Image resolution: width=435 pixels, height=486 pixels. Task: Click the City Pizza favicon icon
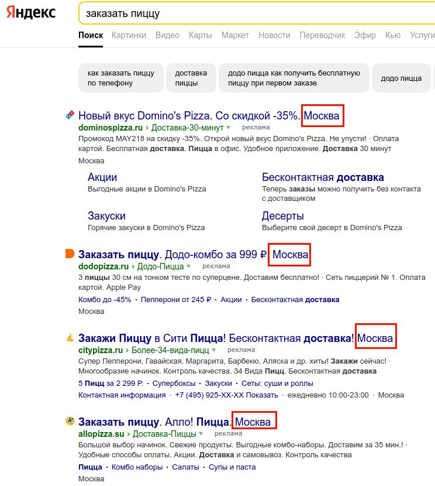point(70,337)
